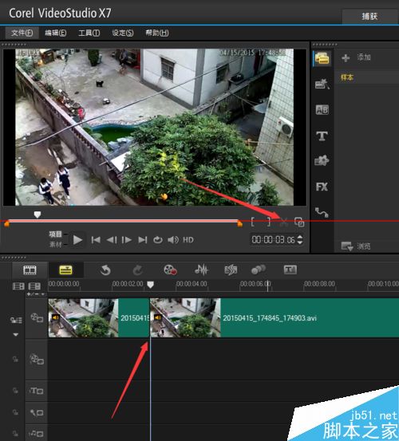Open the Path library icon
The width and height of the screenshot is (399, 441).
click(x=322, y=212)
